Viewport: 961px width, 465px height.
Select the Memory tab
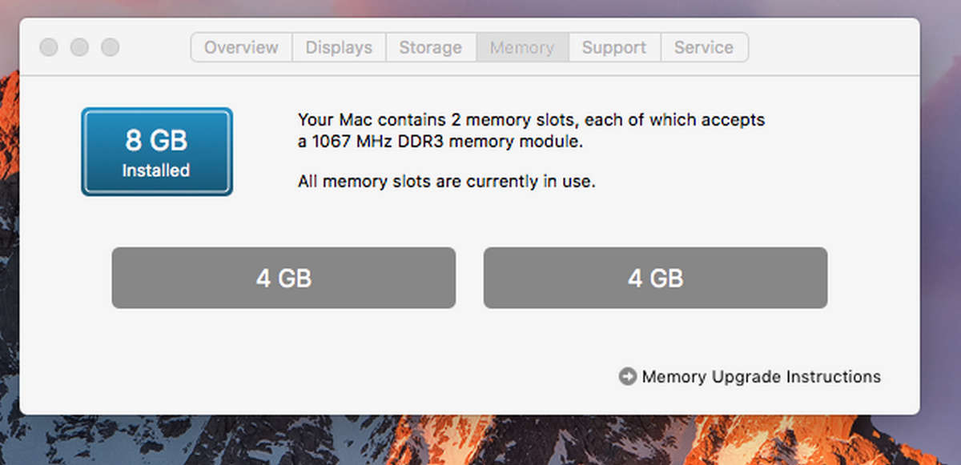[522, 47]
